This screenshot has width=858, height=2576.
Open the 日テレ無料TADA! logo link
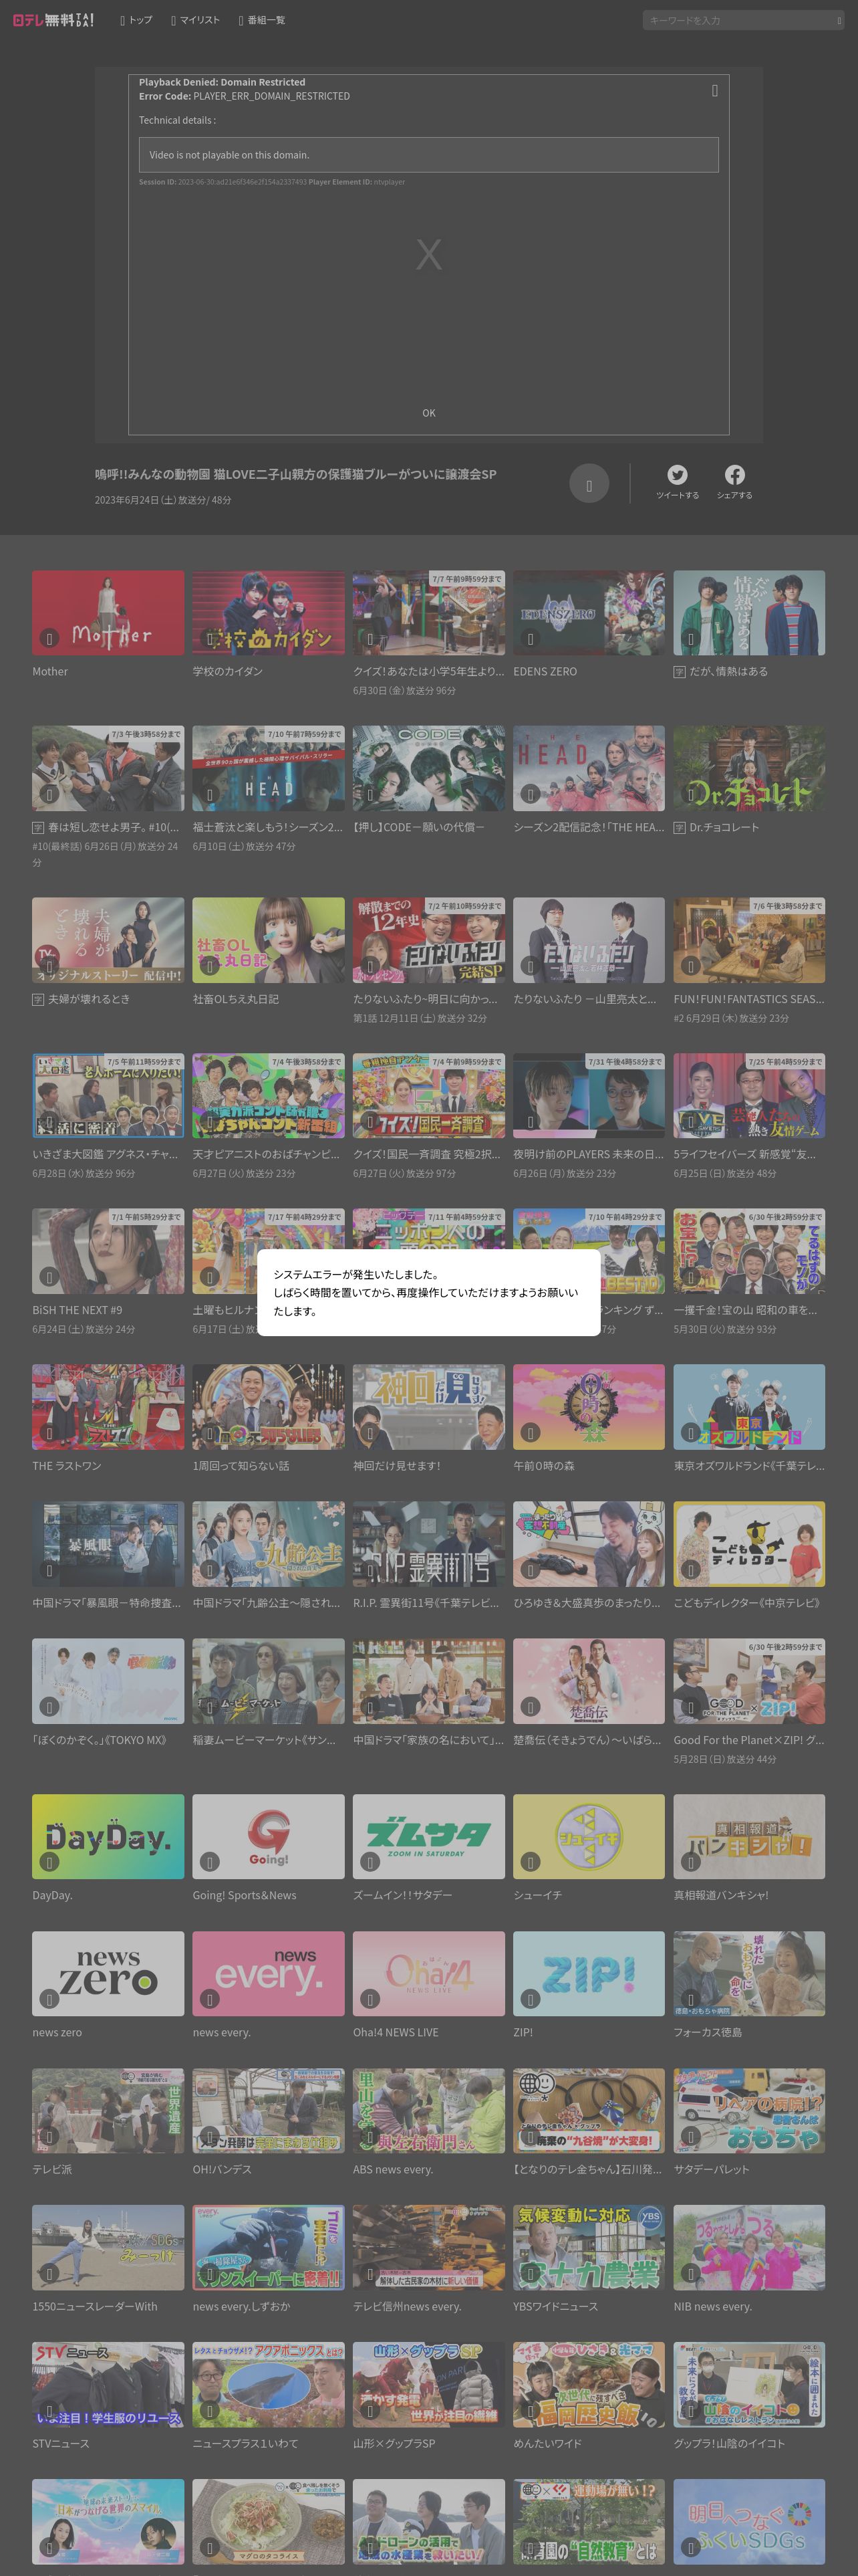53,20
